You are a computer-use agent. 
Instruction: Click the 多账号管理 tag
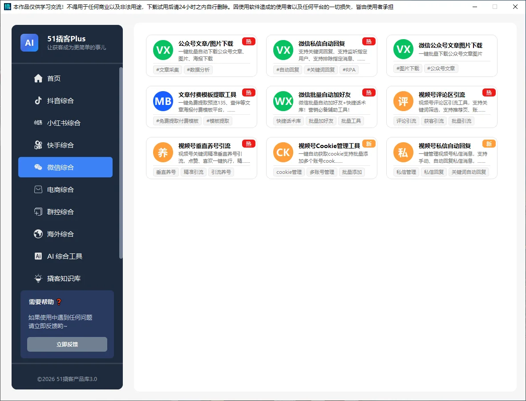(x=322, y=172)
